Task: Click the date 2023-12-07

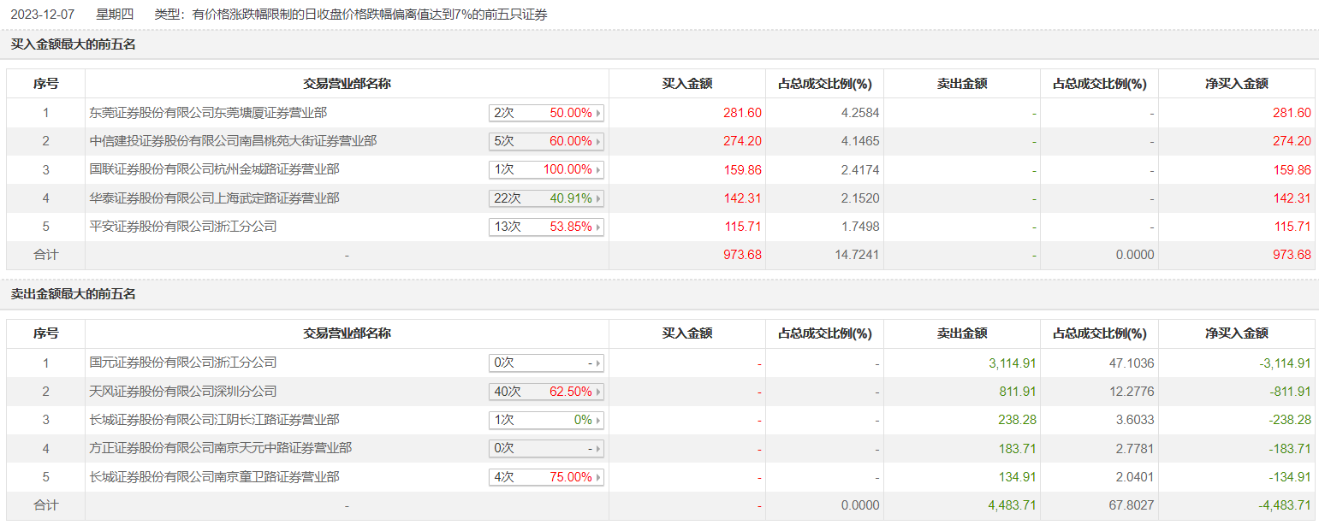Action: (x=42, y=15)
